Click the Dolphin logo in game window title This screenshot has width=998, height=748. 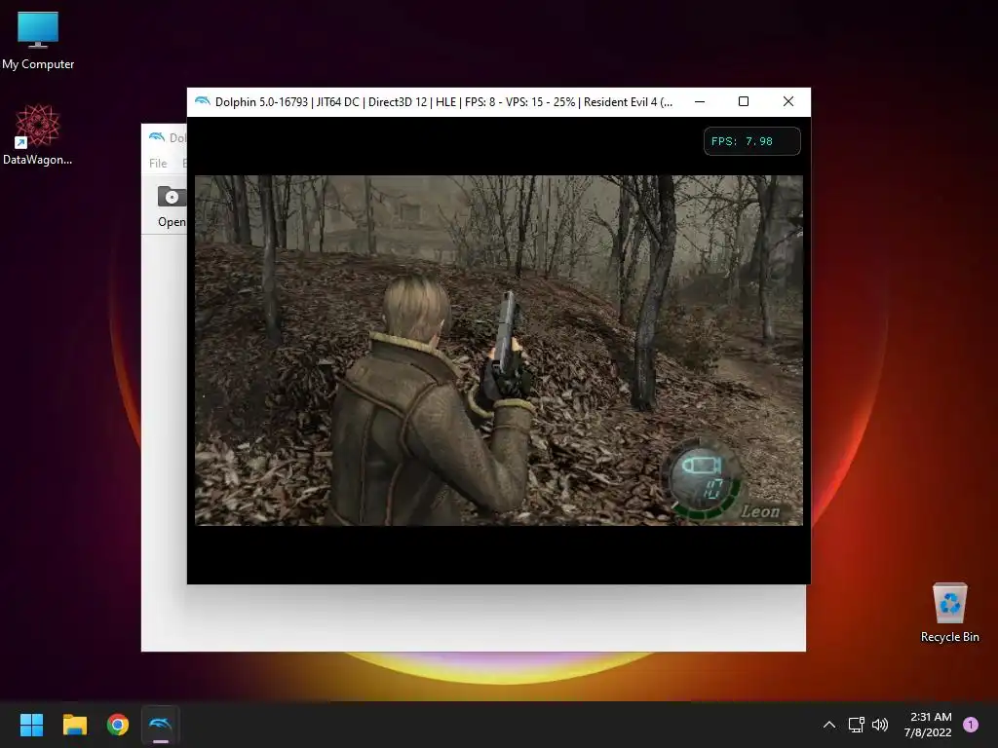click(203, 101)
